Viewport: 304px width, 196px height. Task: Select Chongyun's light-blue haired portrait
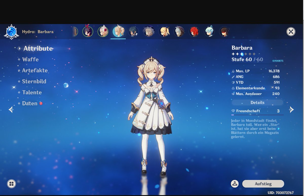tap(209, 32)
